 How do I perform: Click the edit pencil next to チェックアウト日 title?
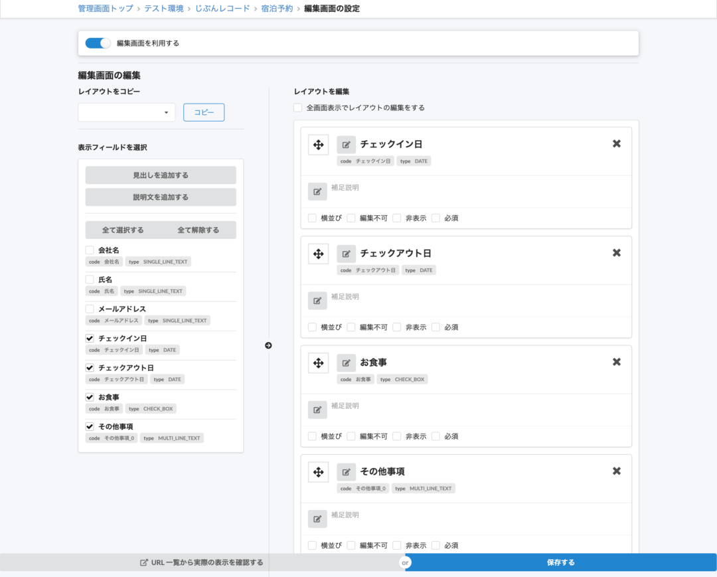coord(346,254)
